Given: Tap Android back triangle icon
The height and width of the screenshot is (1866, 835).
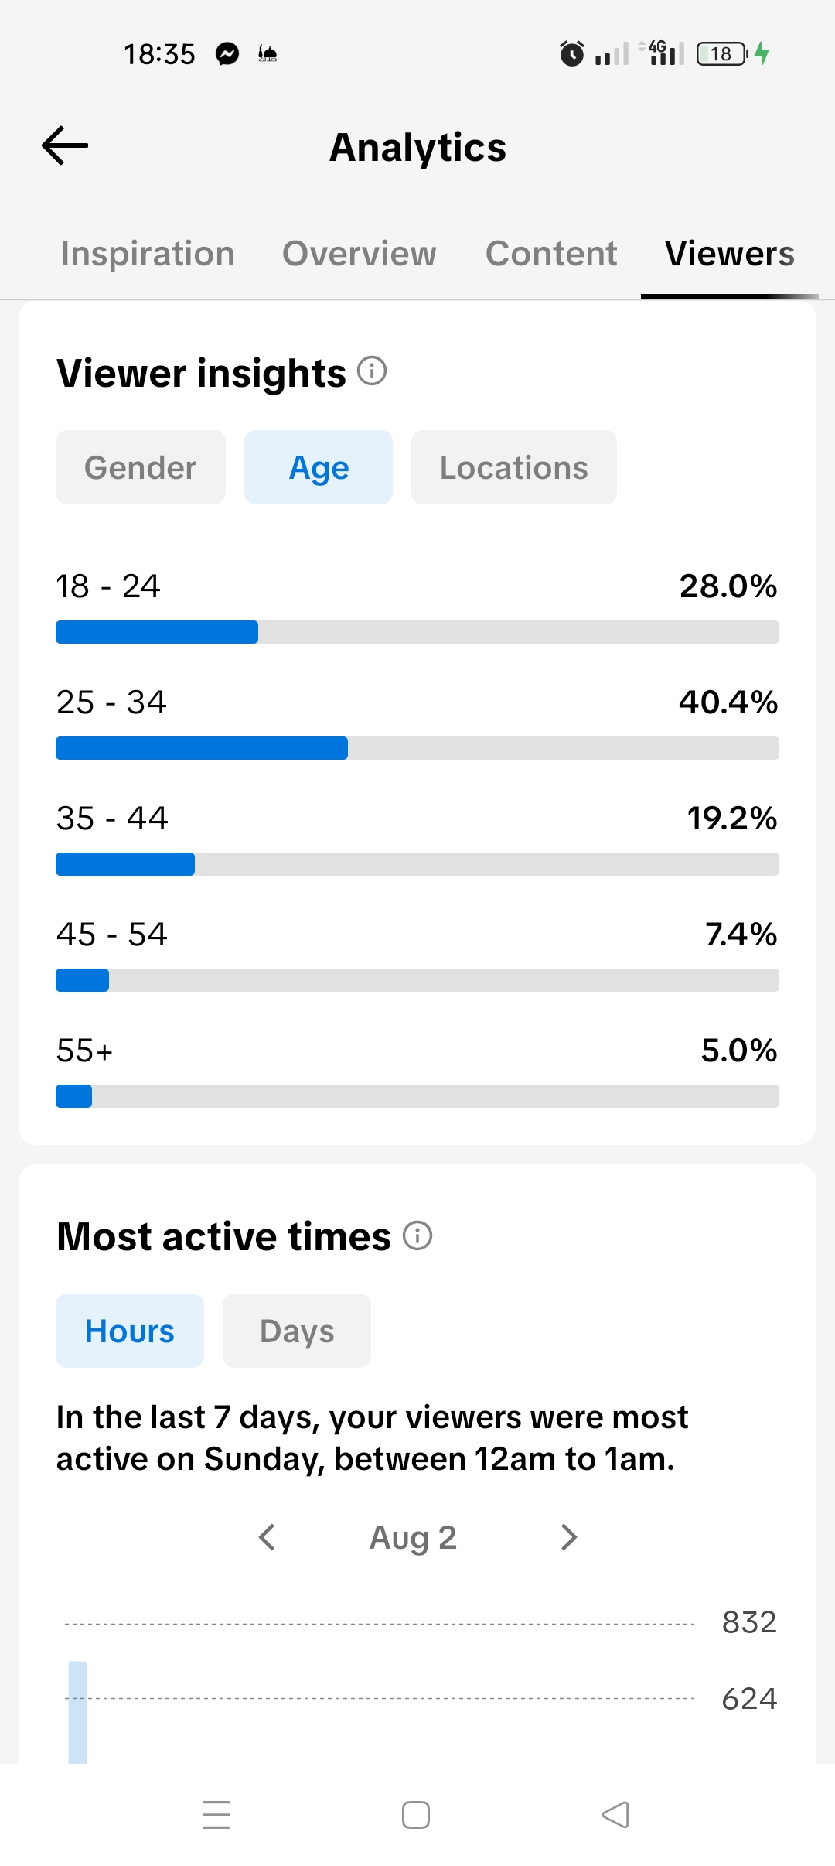Looking at the screenshot, I should (615, 1814).
